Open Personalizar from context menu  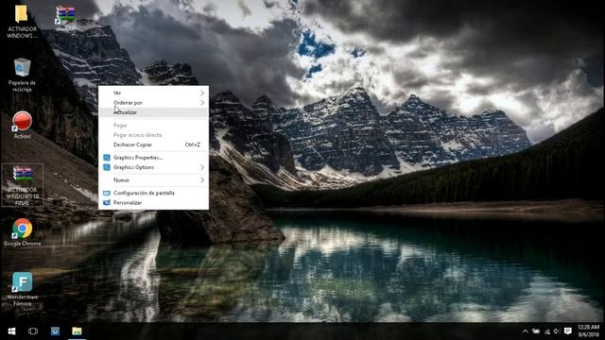153,202
